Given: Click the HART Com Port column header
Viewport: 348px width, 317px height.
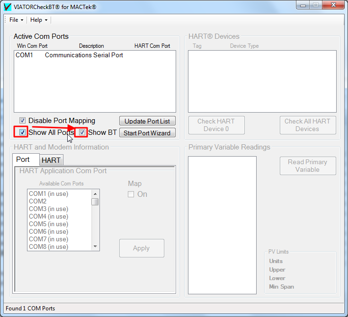Looking at the screenshot, I should (x=152, y=46).
